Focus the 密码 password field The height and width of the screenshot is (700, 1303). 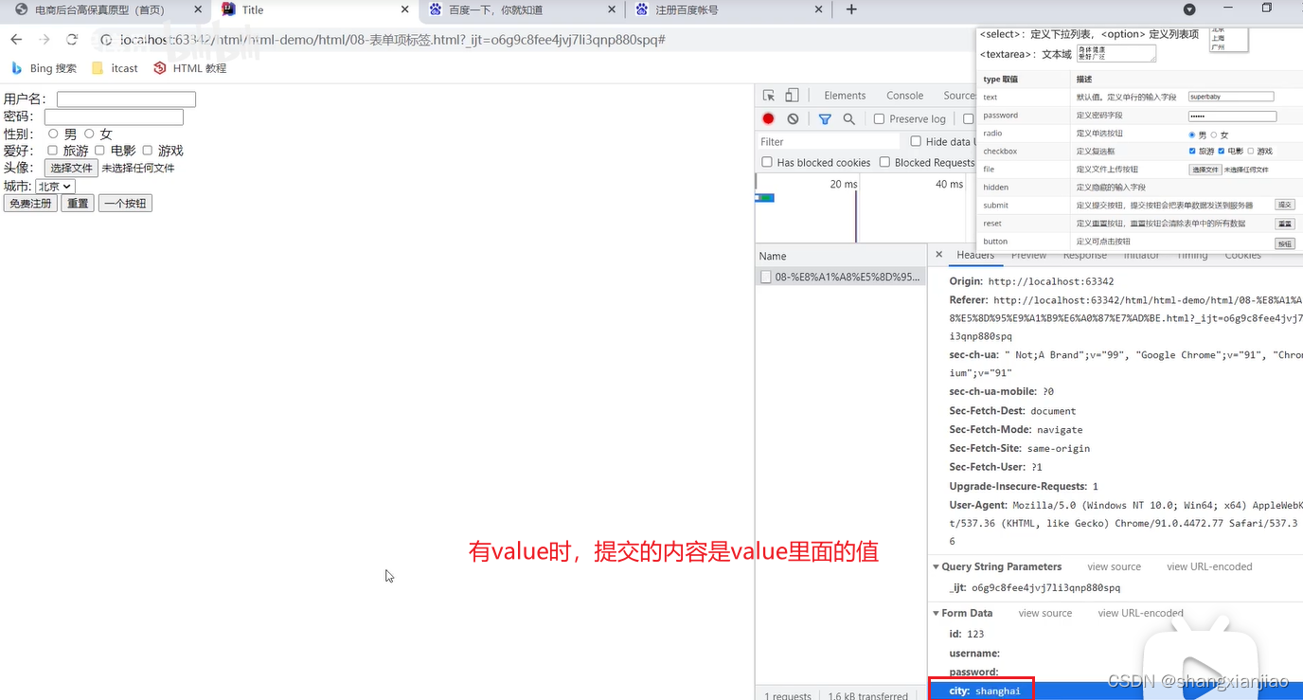point(114,117)
